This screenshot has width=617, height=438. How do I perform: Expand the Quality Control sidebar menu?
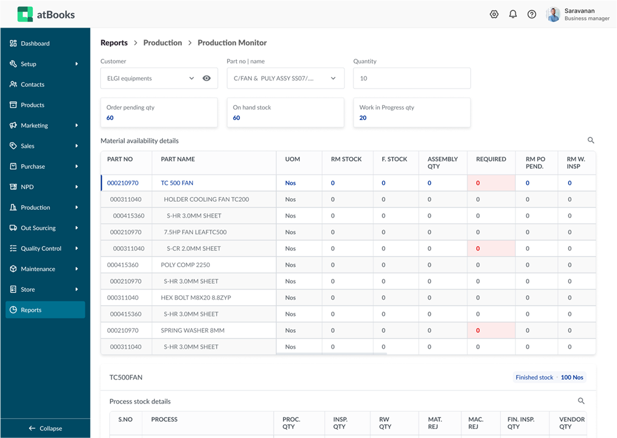(41, 248)
